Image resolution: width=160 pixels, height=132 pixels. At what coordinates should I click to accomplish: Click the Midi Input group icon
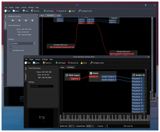pyautogui.click(x=67, y=75)
